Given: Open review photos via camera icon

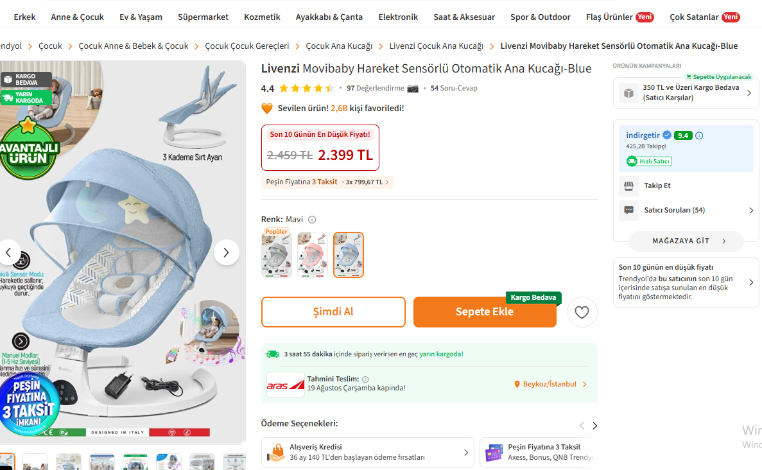Looking at the screenshot, I should tap(413, 89).
